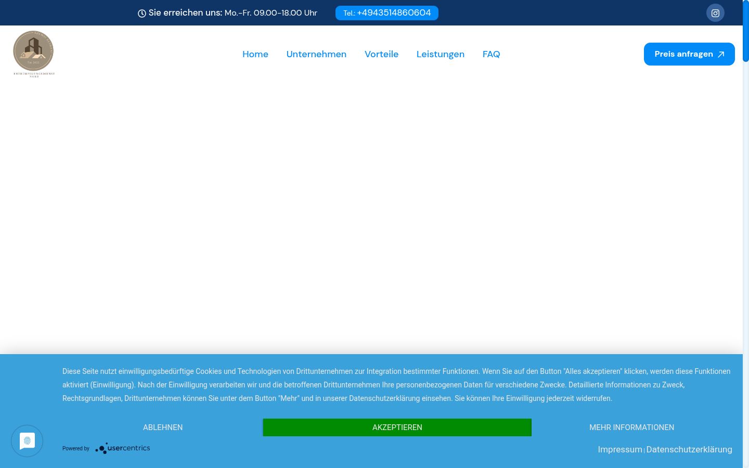
Task: Click the clock icon beside opening hours
Action: pos(141,14)
